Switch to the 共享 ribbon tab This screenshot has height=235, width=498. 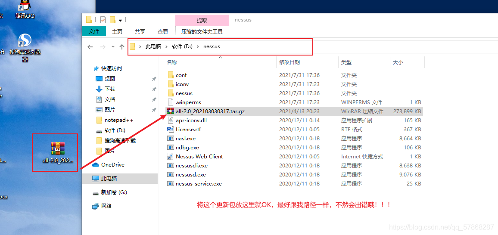(140, 32)
